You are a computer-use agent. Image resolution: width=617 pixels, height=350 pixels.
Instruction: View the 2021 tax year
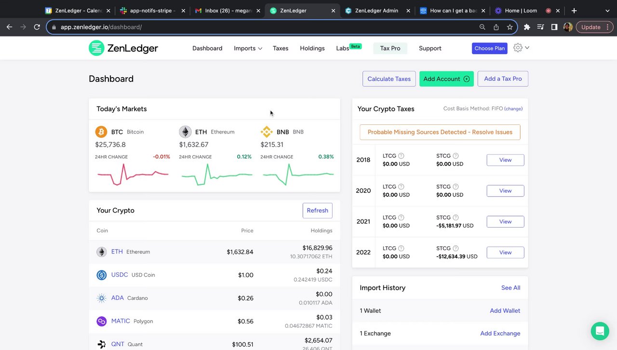pyautogui.click(x=505, y=222)
